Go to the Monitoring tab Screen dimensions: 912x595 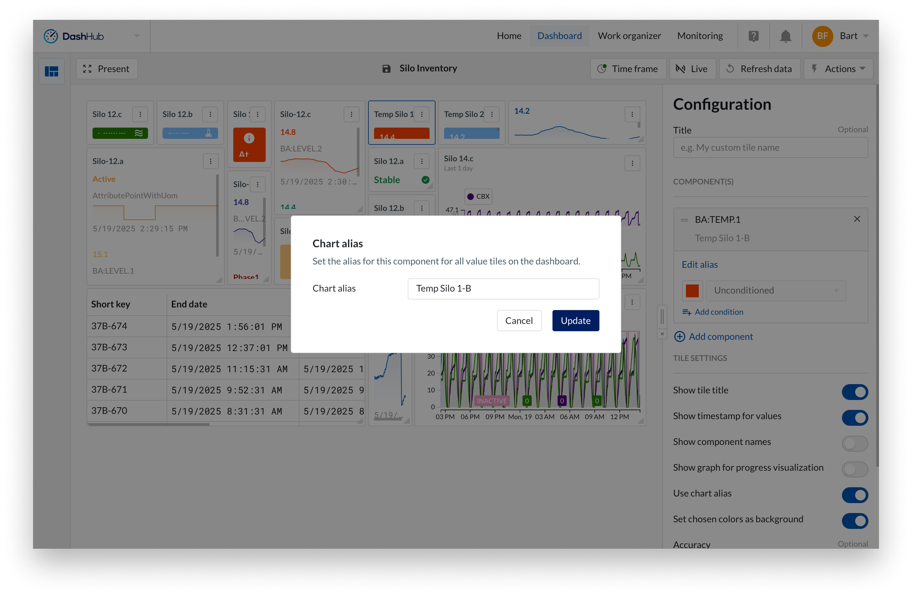click(700, 36)
